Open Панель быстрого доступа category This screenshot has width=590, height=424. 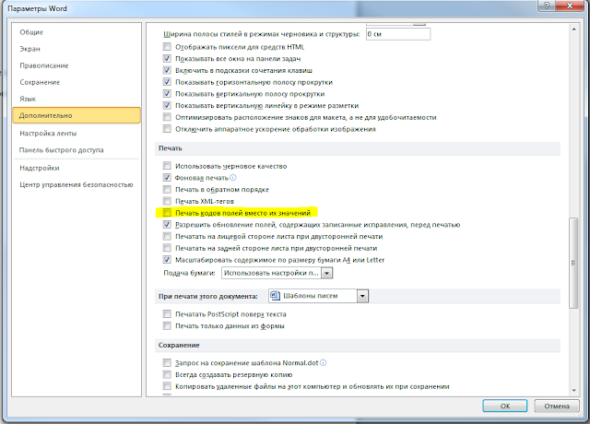(x=77, y=149)
